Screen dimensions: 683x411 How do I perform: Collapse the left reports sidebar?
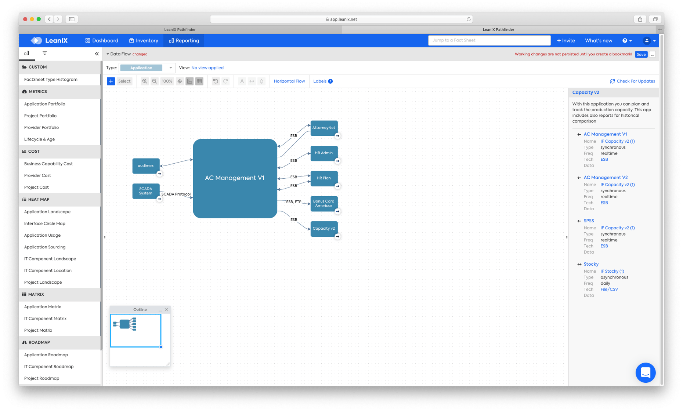coord(97,54)
